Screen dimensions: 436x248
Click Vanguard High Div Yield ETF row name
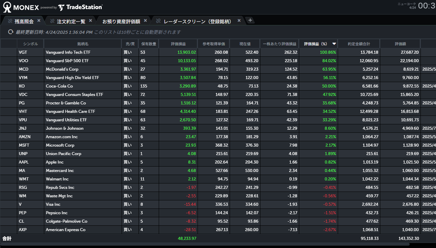click(x=83, y=78)
